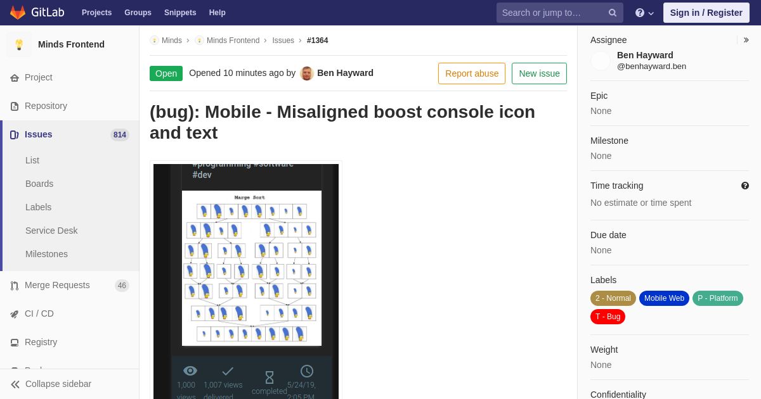Image resolution: width=761 pixels, height=399 pixels.
Task: Open Issues List submenu item
Action: [x=32, y=160]
